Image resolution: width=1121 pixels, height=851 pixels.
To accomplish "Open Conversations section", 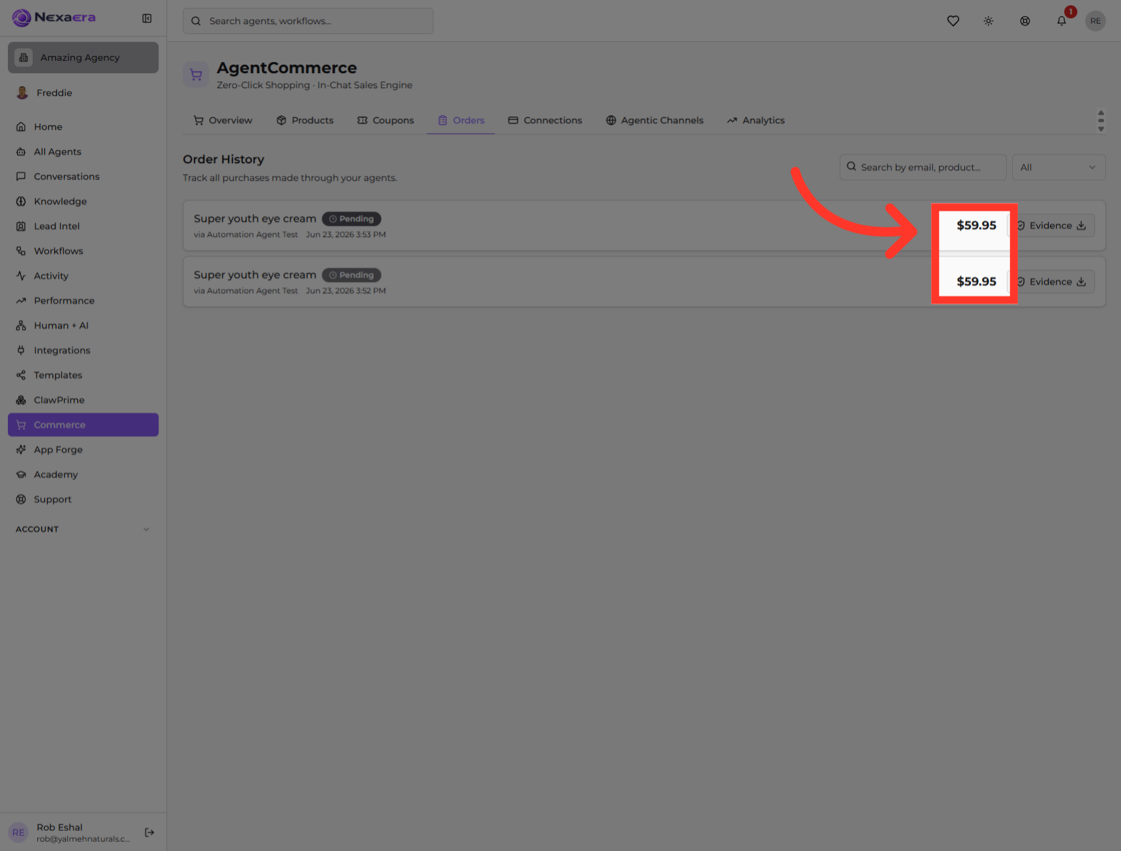I will coord(83,176).
